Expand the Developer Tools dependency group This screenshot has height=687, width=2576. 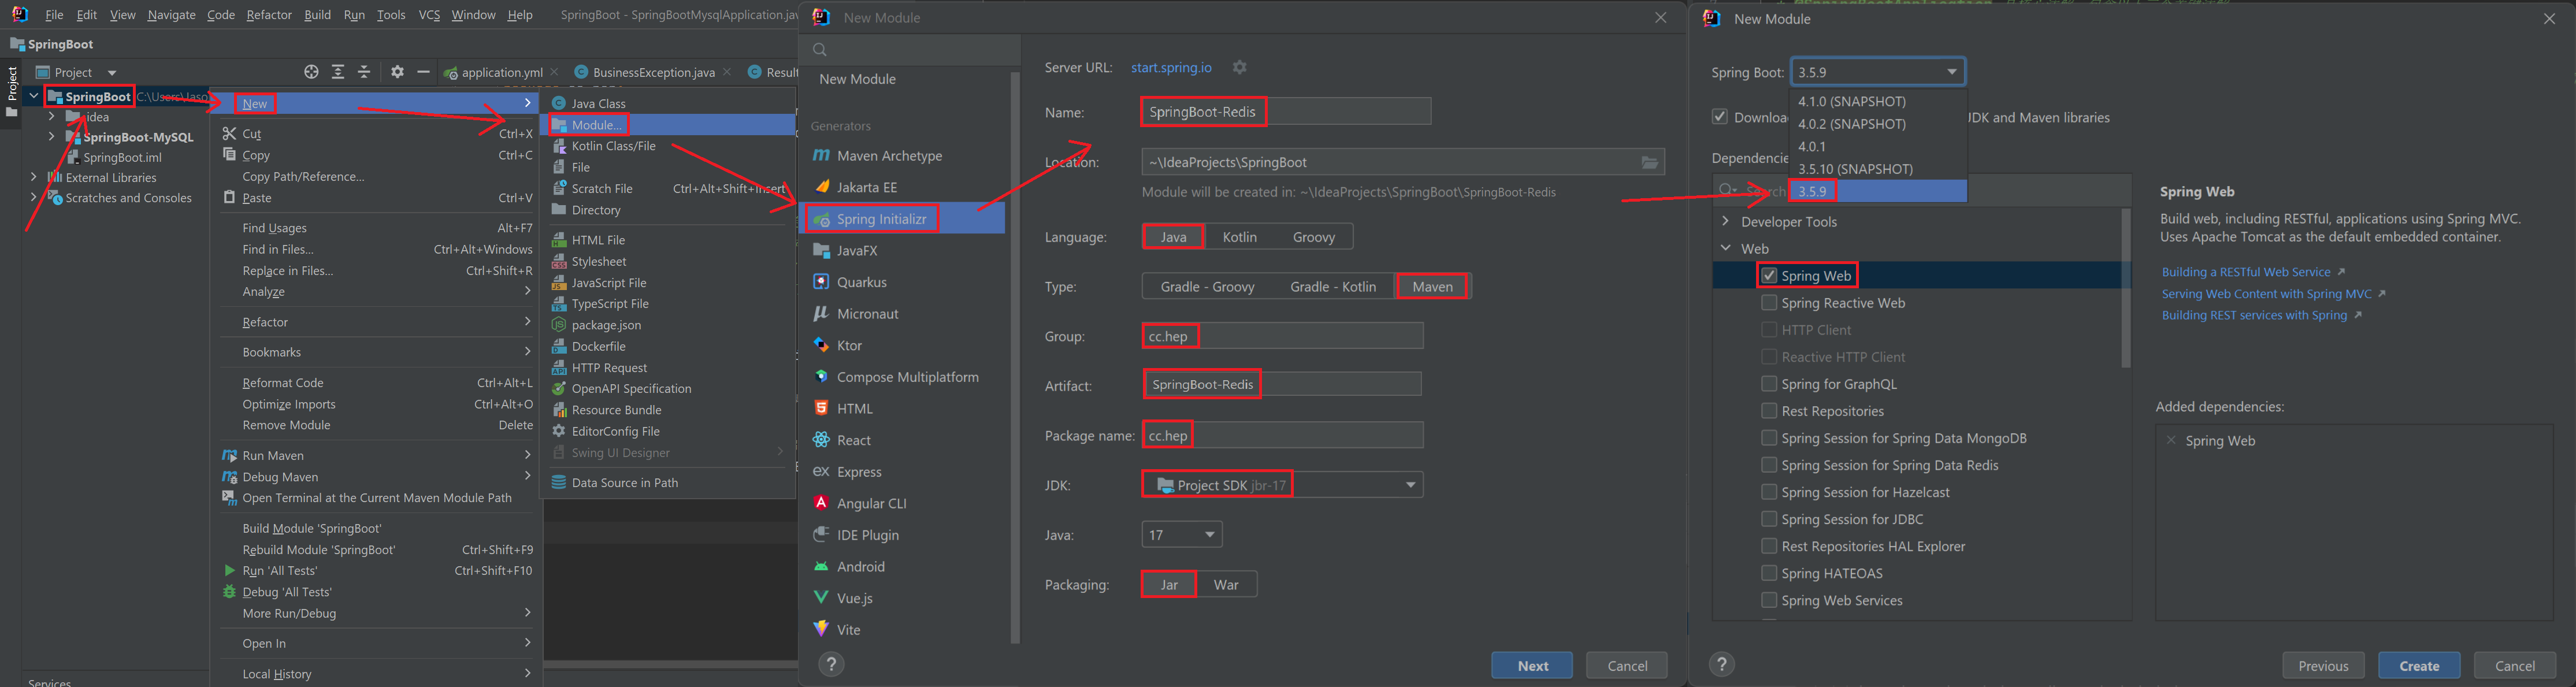(1725, 222)
